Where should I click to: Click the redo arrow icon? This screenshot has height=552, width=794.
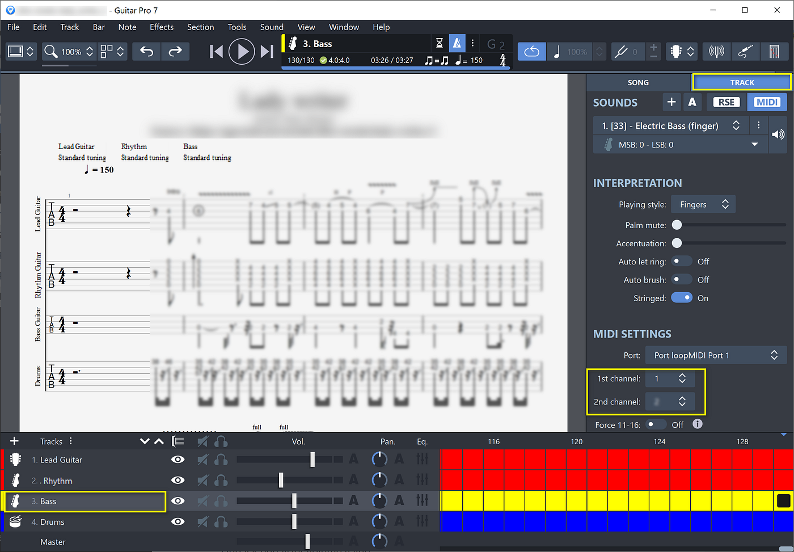[175, 52]
